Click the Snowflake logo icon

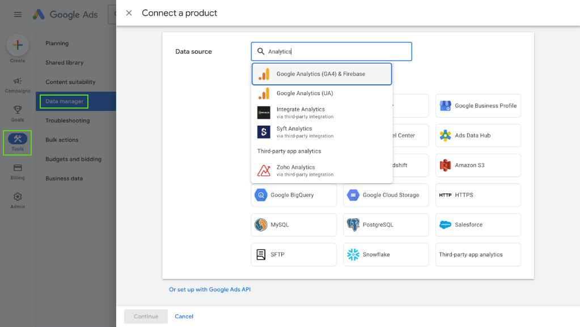pyautogui.click(x=353, y=254)
